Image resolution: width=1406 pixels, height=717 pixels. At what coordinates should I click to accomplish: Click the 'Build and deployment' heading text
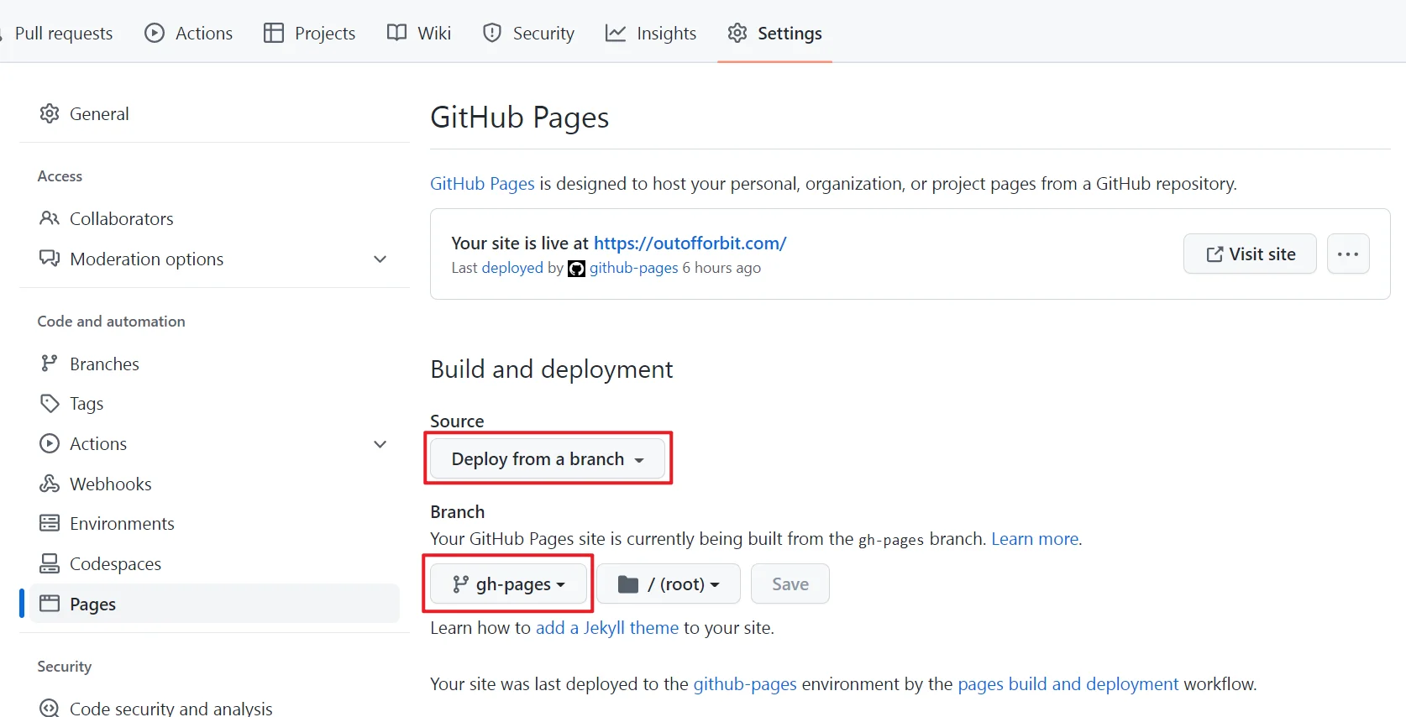click(x=552, y=369)
